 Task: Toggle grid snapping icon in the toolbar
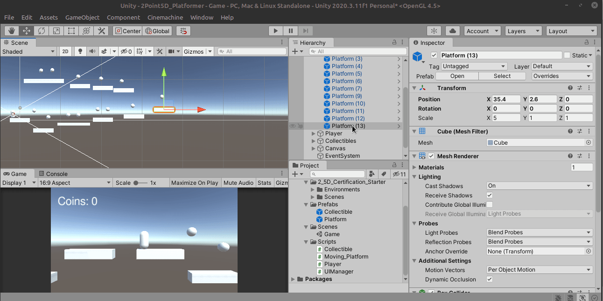pyautogui.click(x=183, y=31)
